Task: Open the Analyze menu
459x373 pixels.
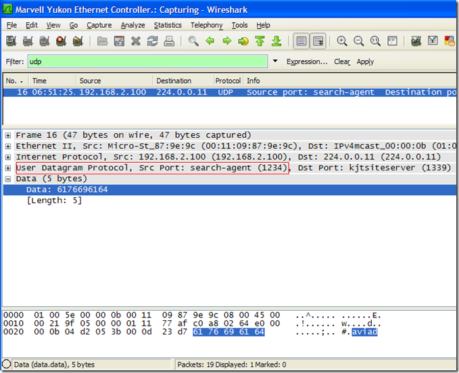Action: (x=133, y=25)
